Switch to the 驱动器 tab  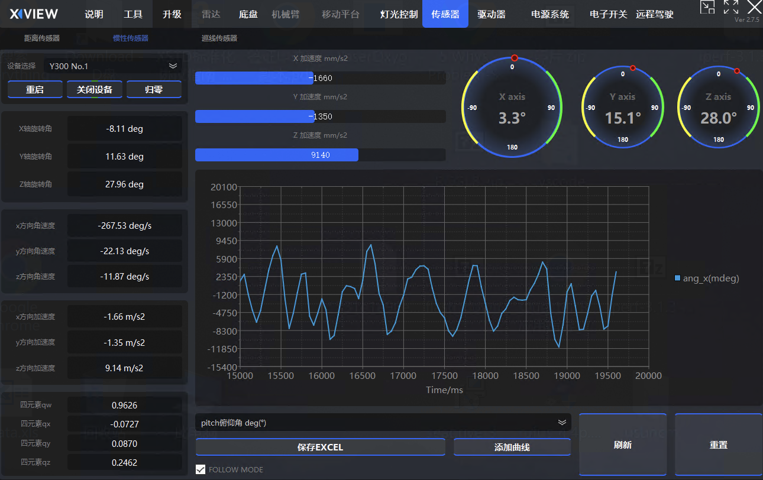click(492, 14)
